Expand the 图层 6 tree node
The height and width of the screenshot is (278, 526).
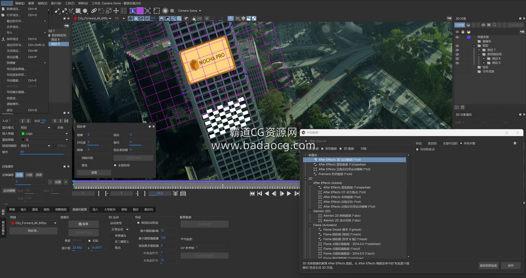(x=484, y=59)
